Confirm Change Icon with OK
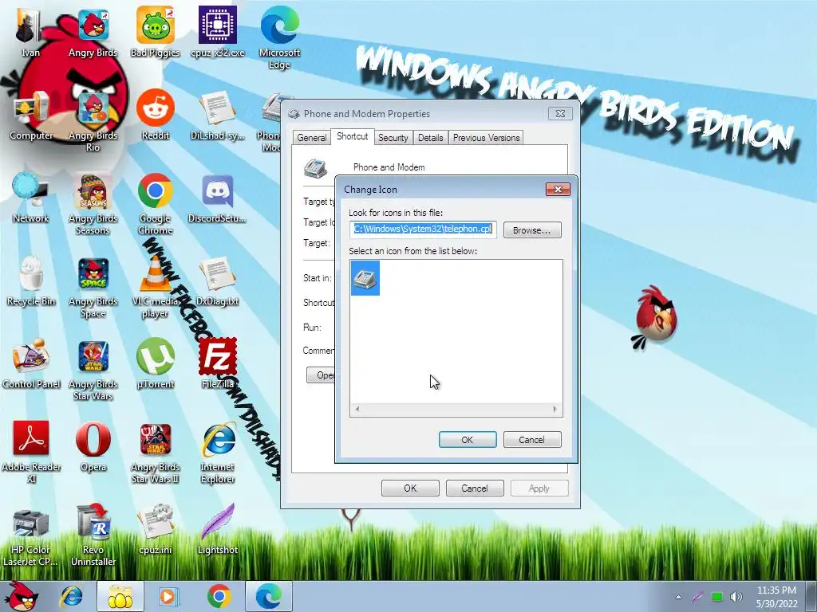Image resolution: width=817 pixels, height=612 pixels. 468,440
